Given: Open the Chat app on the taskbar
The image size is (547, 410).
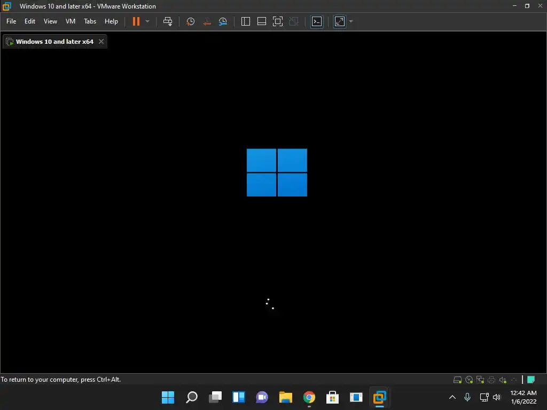Looking at the screenshot, I should [x=262, y=397].
